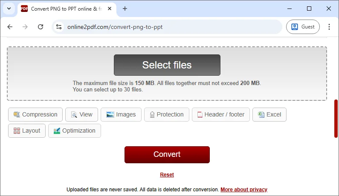Click the Optimization chart icon
Viewport: 339px width, 196px height.
pos(57,131)
